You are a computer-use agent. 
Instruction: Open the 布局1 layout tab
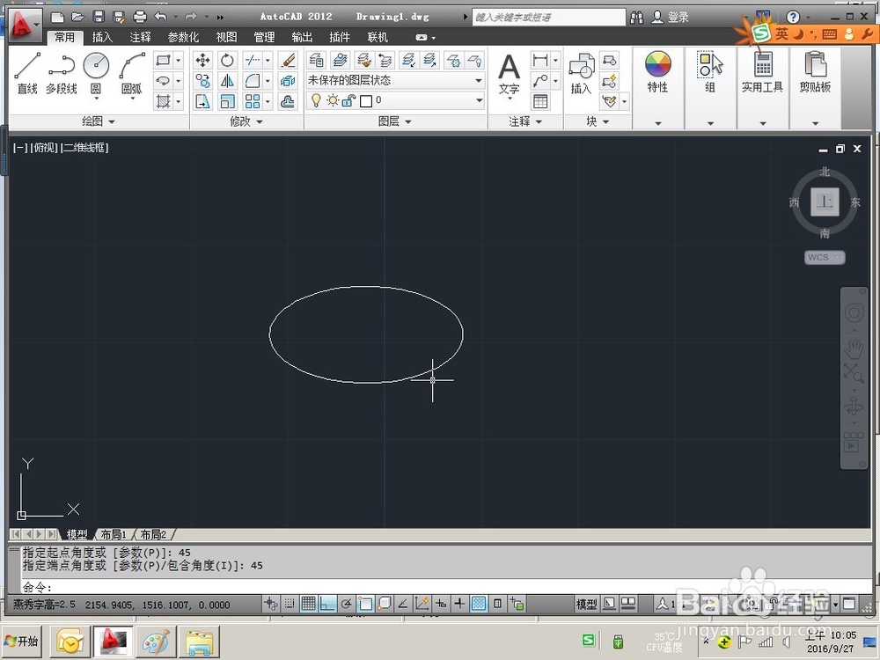(x=114, y=534)
